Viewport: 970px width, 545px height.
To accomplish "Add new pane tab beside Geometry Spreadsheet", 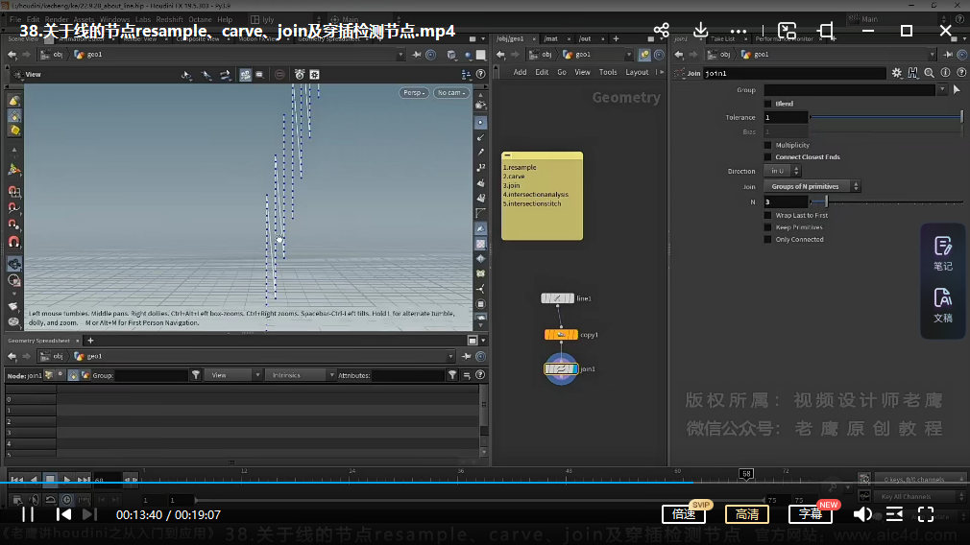I will click(x=90, y=341).
